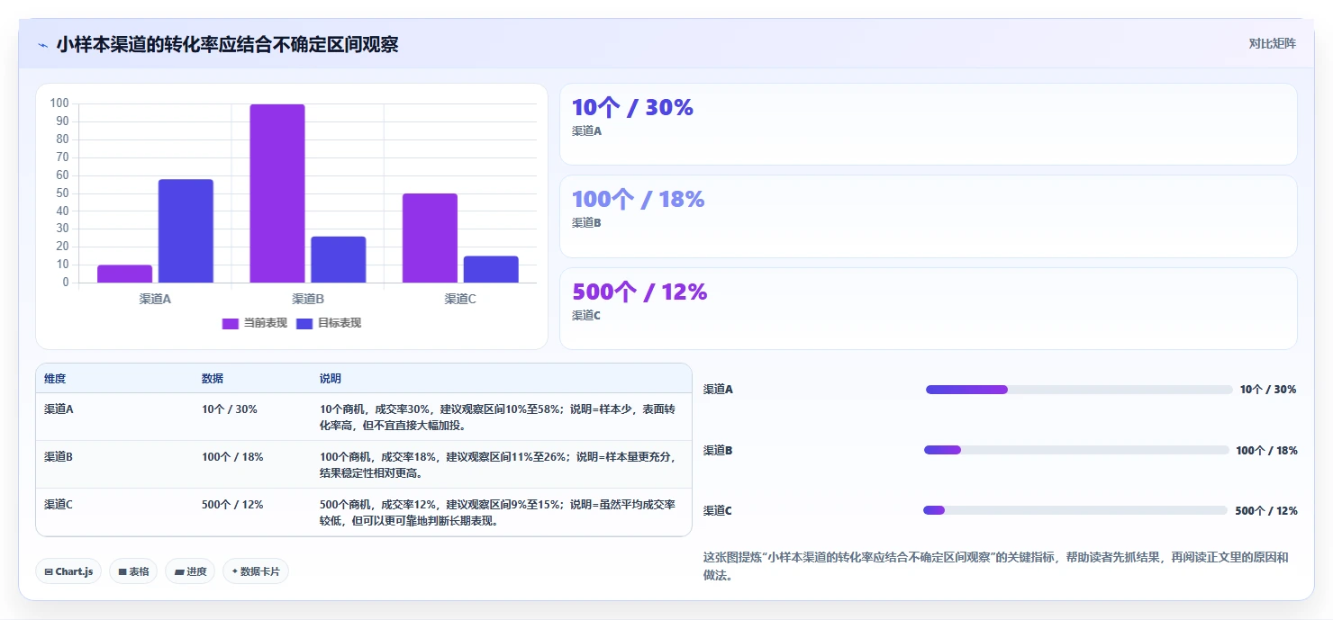The height and width of the screenshot is (620, 1333).
Task: Click the 对比矩阵 label in header
Action: tap(1272, 44)
